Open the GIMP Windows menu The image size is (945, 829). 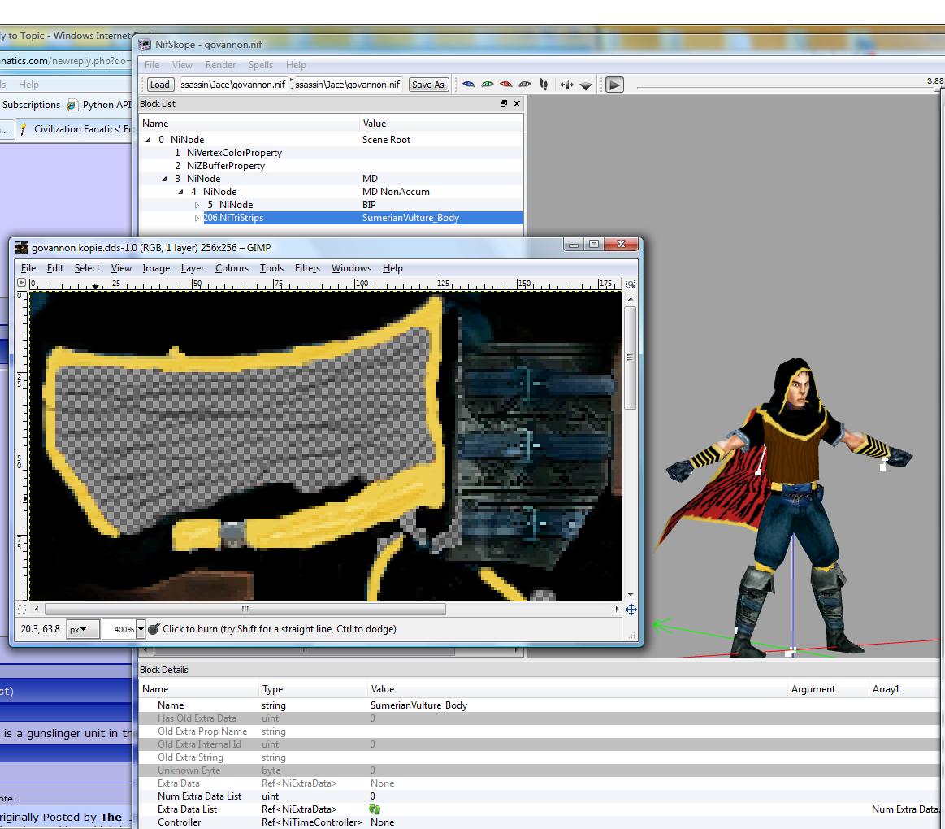pyautogui.click(x=351, y=268)
